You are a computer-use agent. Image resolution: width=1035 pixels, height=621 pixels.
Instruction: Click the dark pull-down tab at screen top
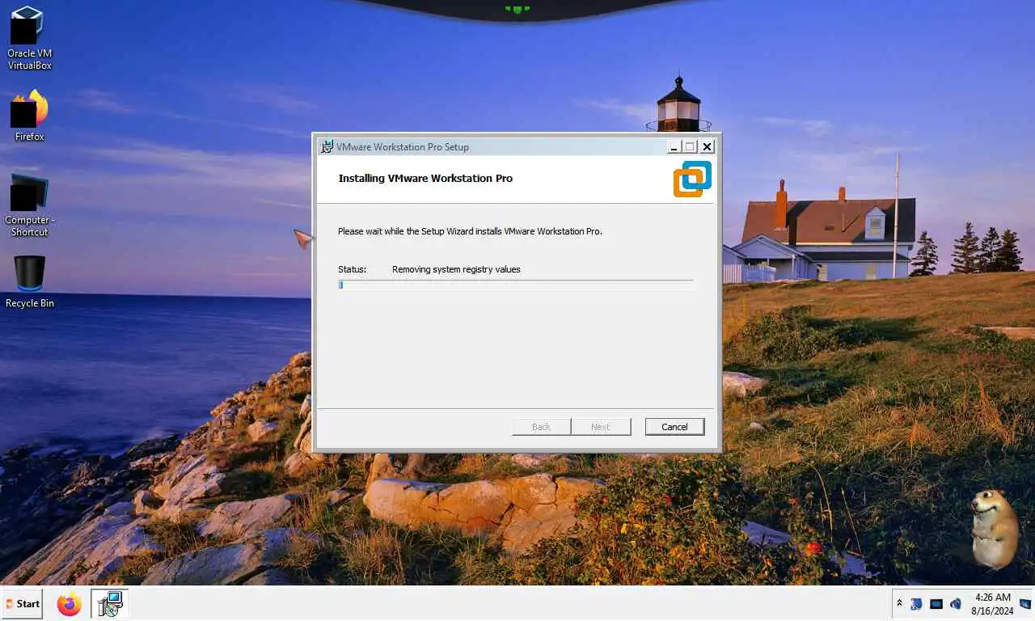517,10
